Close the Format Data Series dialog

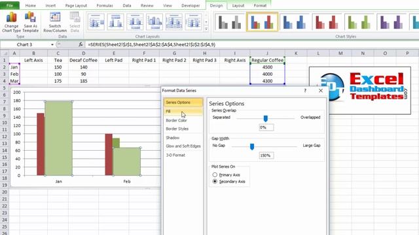pyautogui.click(x=321, y=91)
